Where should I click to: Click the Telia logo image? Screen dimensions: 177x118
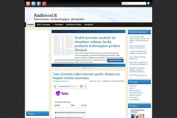coord(62,94)
